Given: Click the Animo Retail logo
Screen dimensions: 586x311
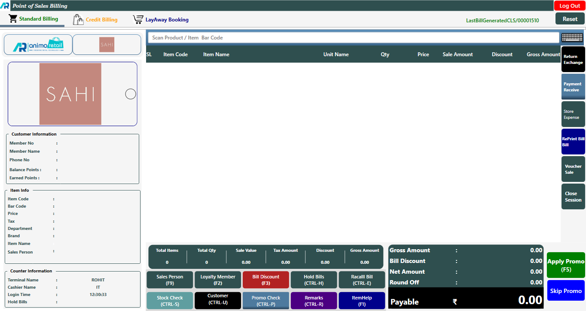Looking at the screenshot, I should tap(38, 45).
